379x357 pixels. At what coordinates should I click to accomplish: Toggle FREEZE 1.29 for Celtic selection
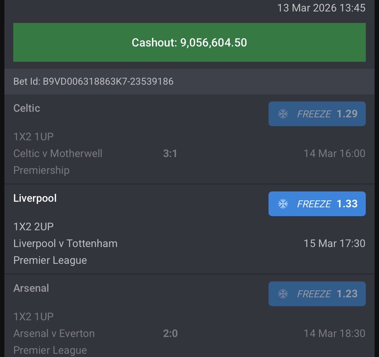(317, 114)
